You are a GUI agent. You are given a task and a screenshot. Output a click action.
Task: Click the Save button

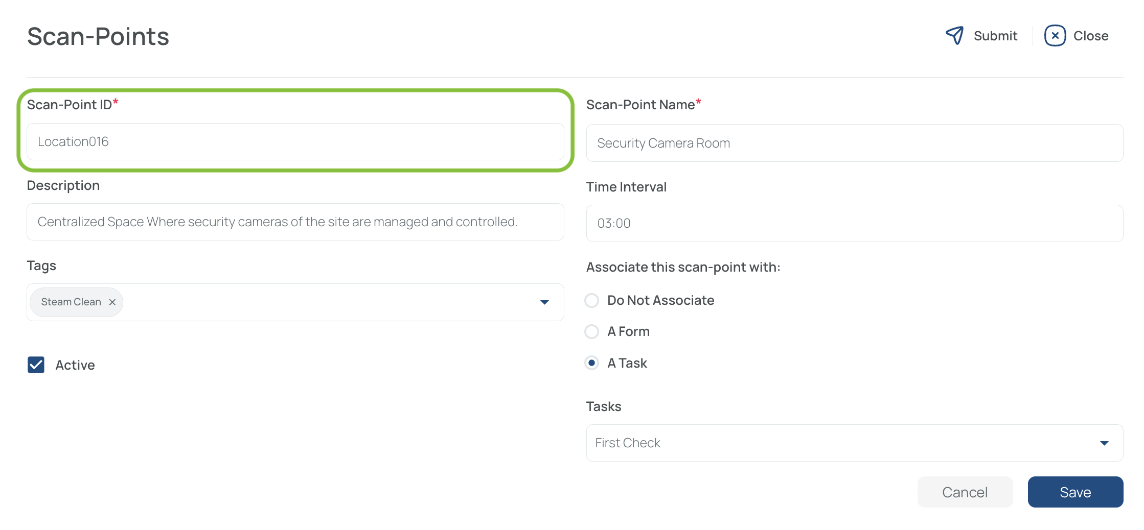[1076, 492]
